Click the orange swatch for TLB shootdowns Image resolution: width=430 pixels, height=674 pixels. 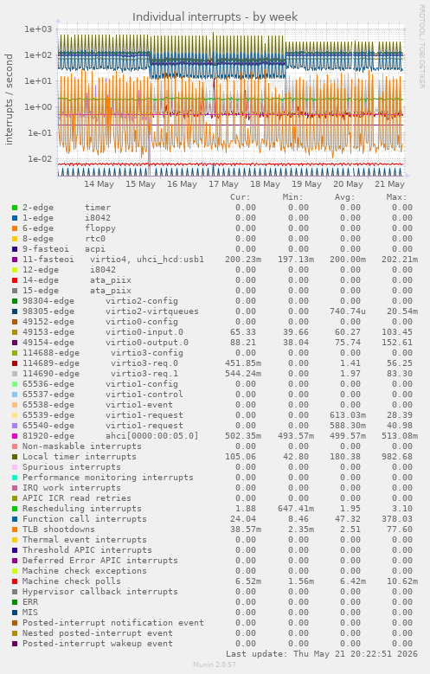tap(15, 530)
